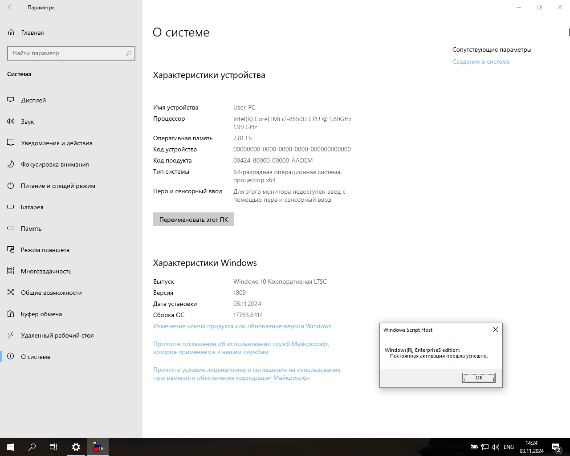Screen dimensions: 570x456
Task: Click the Дисплей monitor icon
Action: point(11,100)
